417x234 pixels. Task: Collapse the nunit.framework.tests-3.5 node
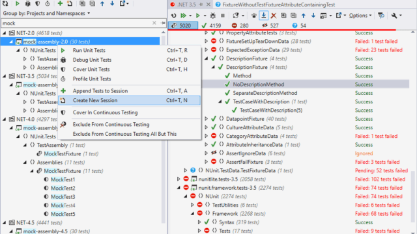(179, 188)
